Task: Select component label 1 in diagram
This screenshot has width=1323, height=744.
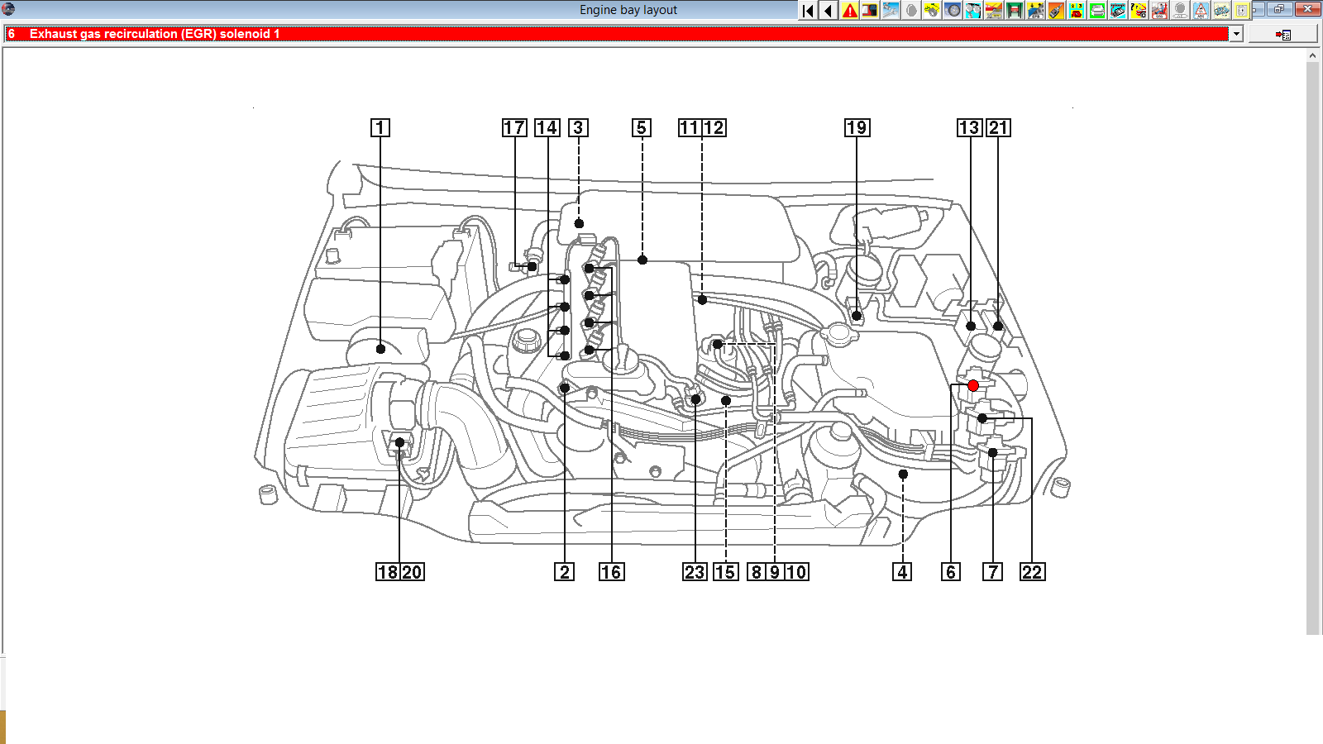Action: (x=380, y=127)
